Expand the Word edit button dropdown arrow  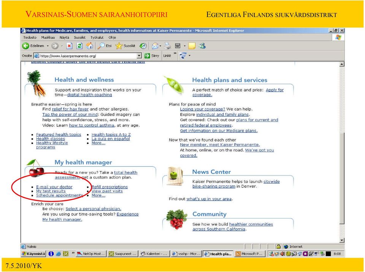[x=185, y=46]
